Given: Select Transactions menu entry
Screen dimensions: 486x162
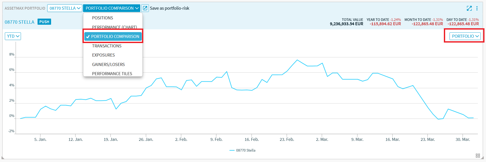Looking at the screenshot, I should 107,46.
